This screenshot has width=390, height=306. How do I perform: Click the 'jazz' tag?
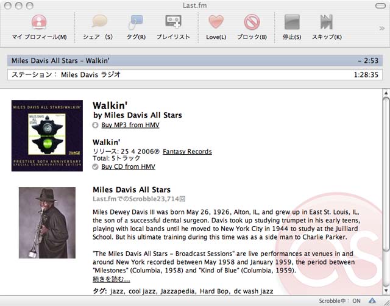(118, 291)
